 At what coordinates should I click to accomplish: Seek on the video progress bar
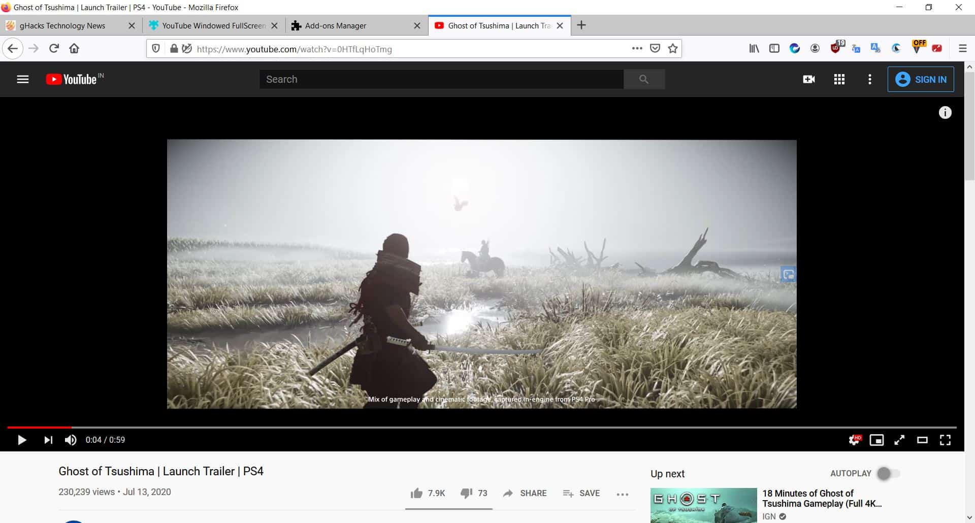(x=482, y=428)
